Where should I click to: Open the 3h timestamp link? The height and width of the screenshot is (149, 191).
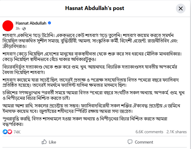point(18,29)
